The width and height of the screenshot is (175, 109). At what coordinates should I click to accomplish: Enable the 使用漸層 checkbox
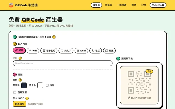point(15,92)
